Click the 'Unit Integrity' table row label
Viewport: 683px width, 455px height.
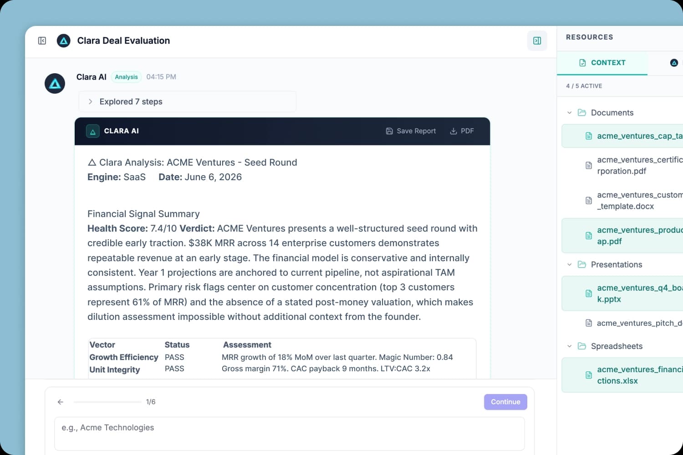(x=115, y=369)
